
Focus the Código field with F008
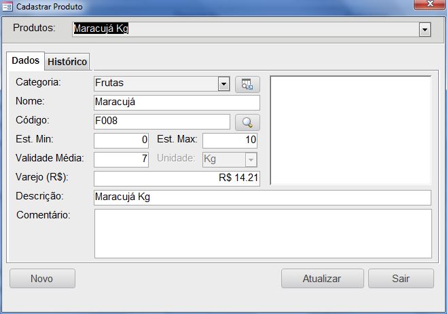pos(162,121)
